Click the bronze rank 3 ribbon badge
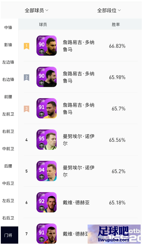Screen dimensions: 142x245 coord(27,109)
